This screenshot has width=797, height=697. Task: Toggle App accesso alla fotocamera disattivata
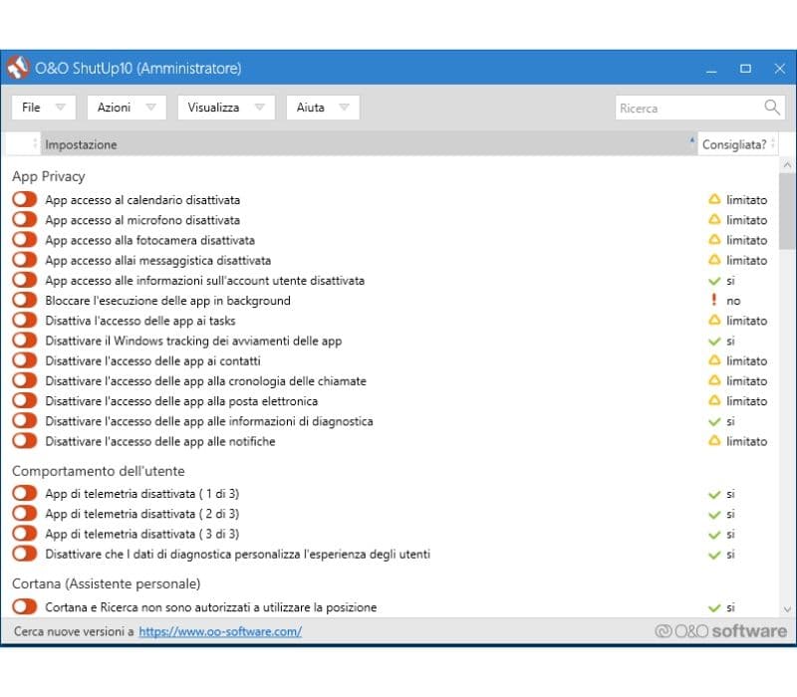pyautogui.click(x=25, y=239)
